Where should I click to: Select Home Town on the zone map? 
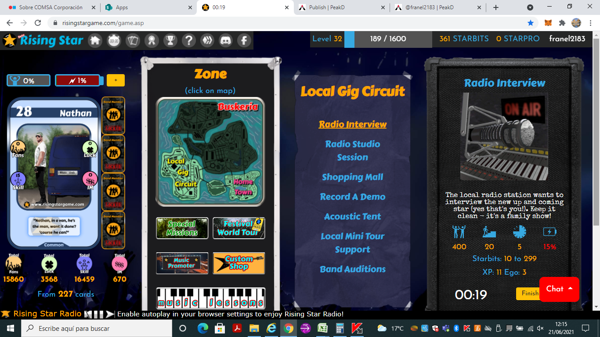tap(243, 187)
